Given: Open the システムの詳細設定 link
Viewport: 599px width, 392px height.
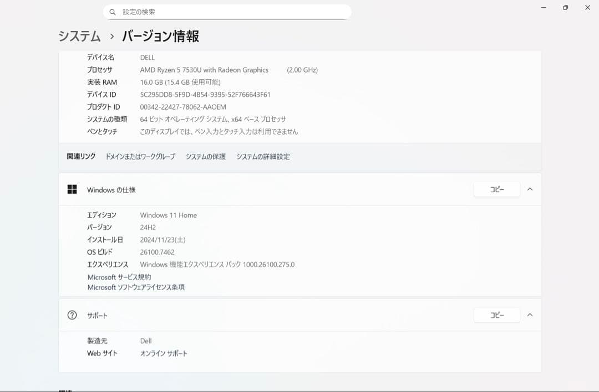Looking at the screenshot, I should coord(262,157).
